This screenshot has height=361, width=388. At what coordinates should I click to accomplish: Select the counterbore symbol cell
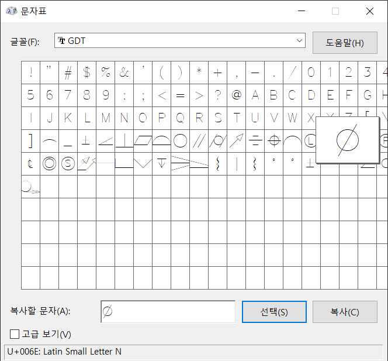click(124, 164)
